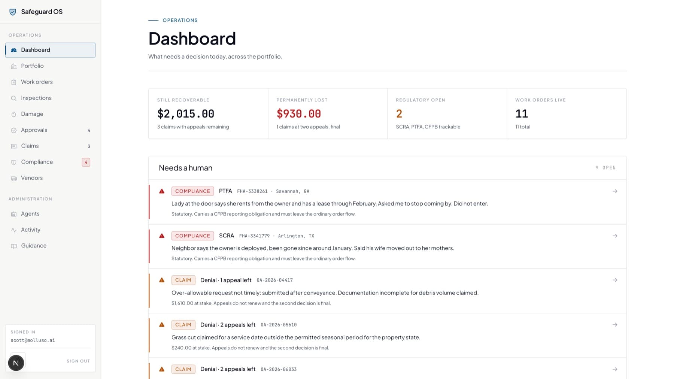674x379 pixels.
Task: Click the Vendors truck icon
Action: [x=14, y=178]
